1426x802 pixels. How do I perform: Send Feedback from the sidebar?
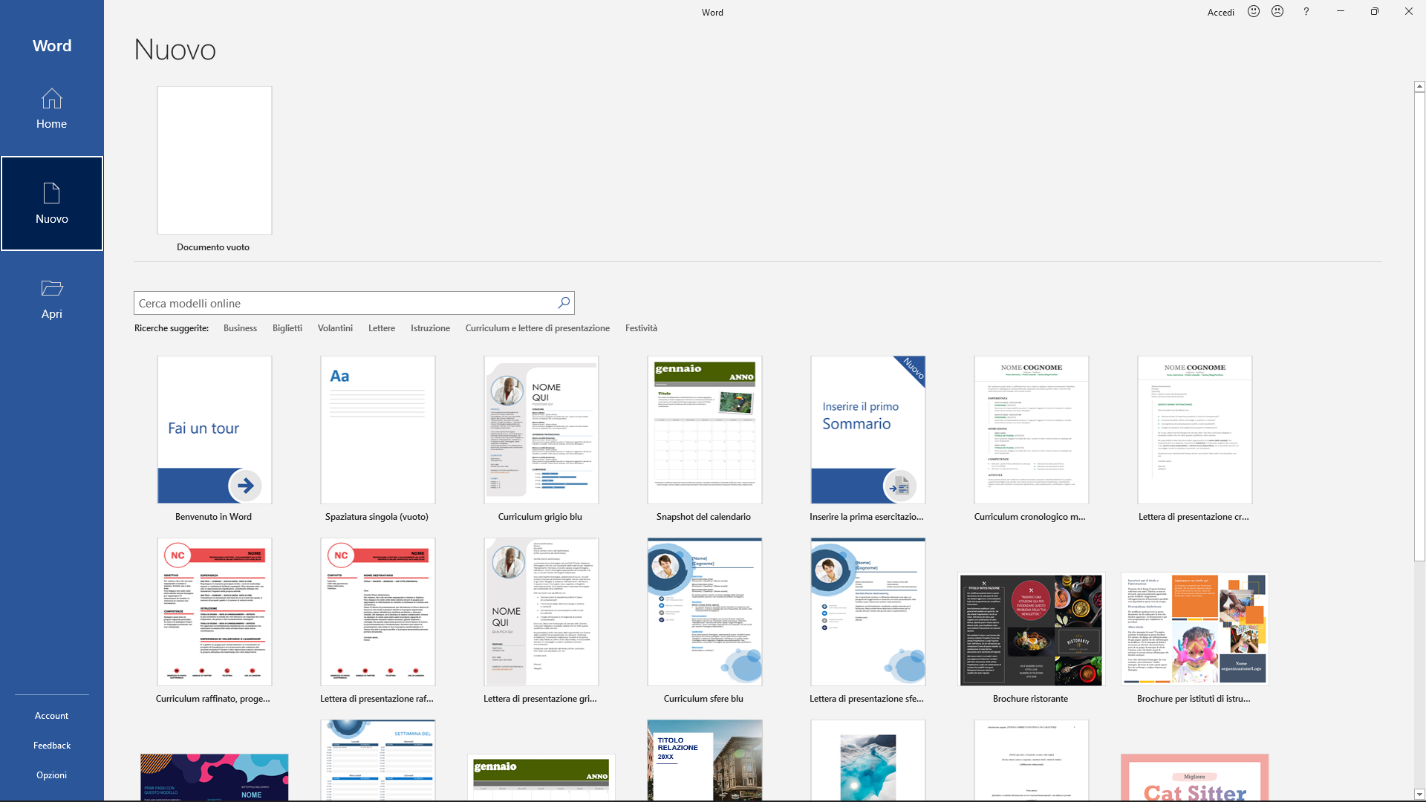[x=51, y=745]
